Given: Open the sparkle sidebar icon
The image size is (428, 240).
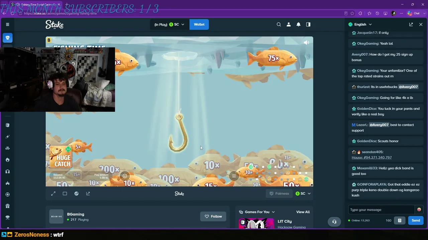Looking at the screenshot, I should (x=7, y=137).
